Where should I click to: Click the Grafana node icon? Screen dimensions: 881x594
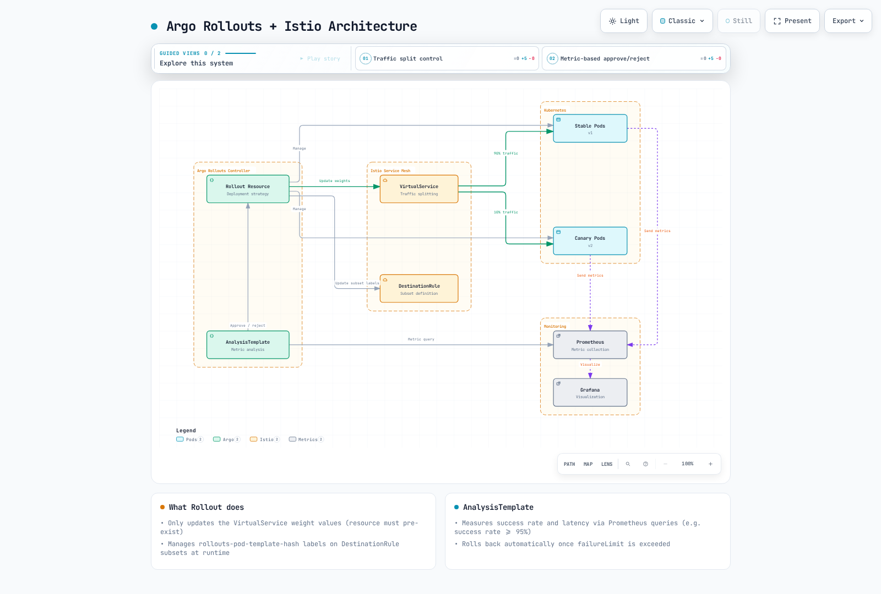coord(558,383)
